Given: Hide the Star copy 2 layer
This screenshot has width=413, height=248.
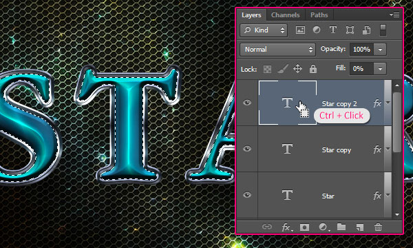Looking at the screenshot, I should coord(247,103).
